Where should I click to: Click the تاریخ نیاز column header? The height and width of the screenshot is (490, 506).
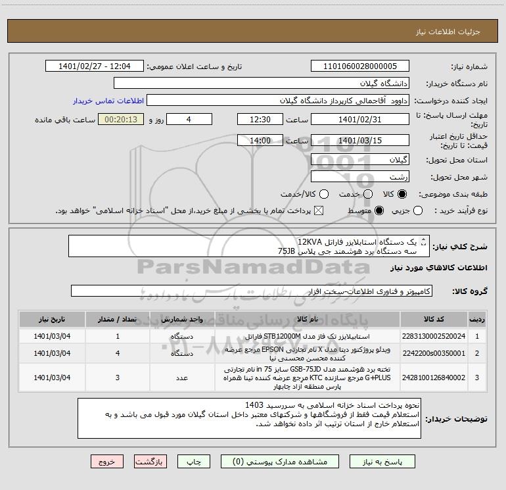click(52, 319)
